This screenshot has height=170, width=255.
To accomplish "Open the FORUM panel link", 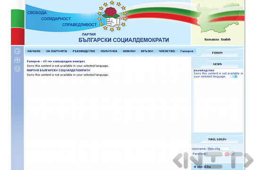I will point(217,53).
